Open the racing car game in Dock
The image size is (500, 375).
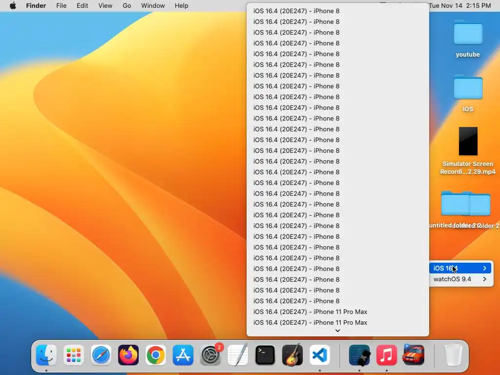(414, 354)
